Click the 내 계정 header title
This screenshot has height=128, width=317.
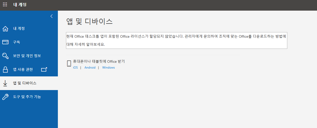click(x=20, y=5)
